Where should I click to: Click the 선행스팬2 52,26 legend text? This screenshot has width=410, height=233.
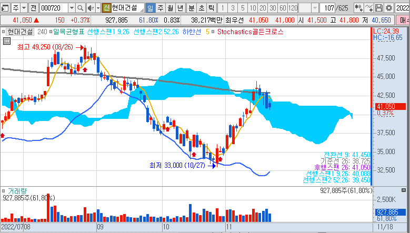pos(156,32)
